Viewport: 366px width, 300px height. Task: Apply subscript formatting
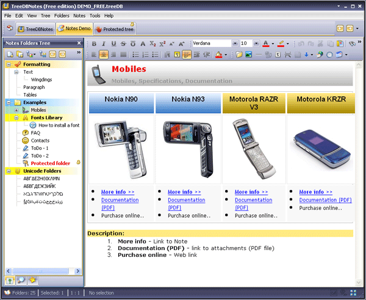pyautogui.click(x=153, y=43)
